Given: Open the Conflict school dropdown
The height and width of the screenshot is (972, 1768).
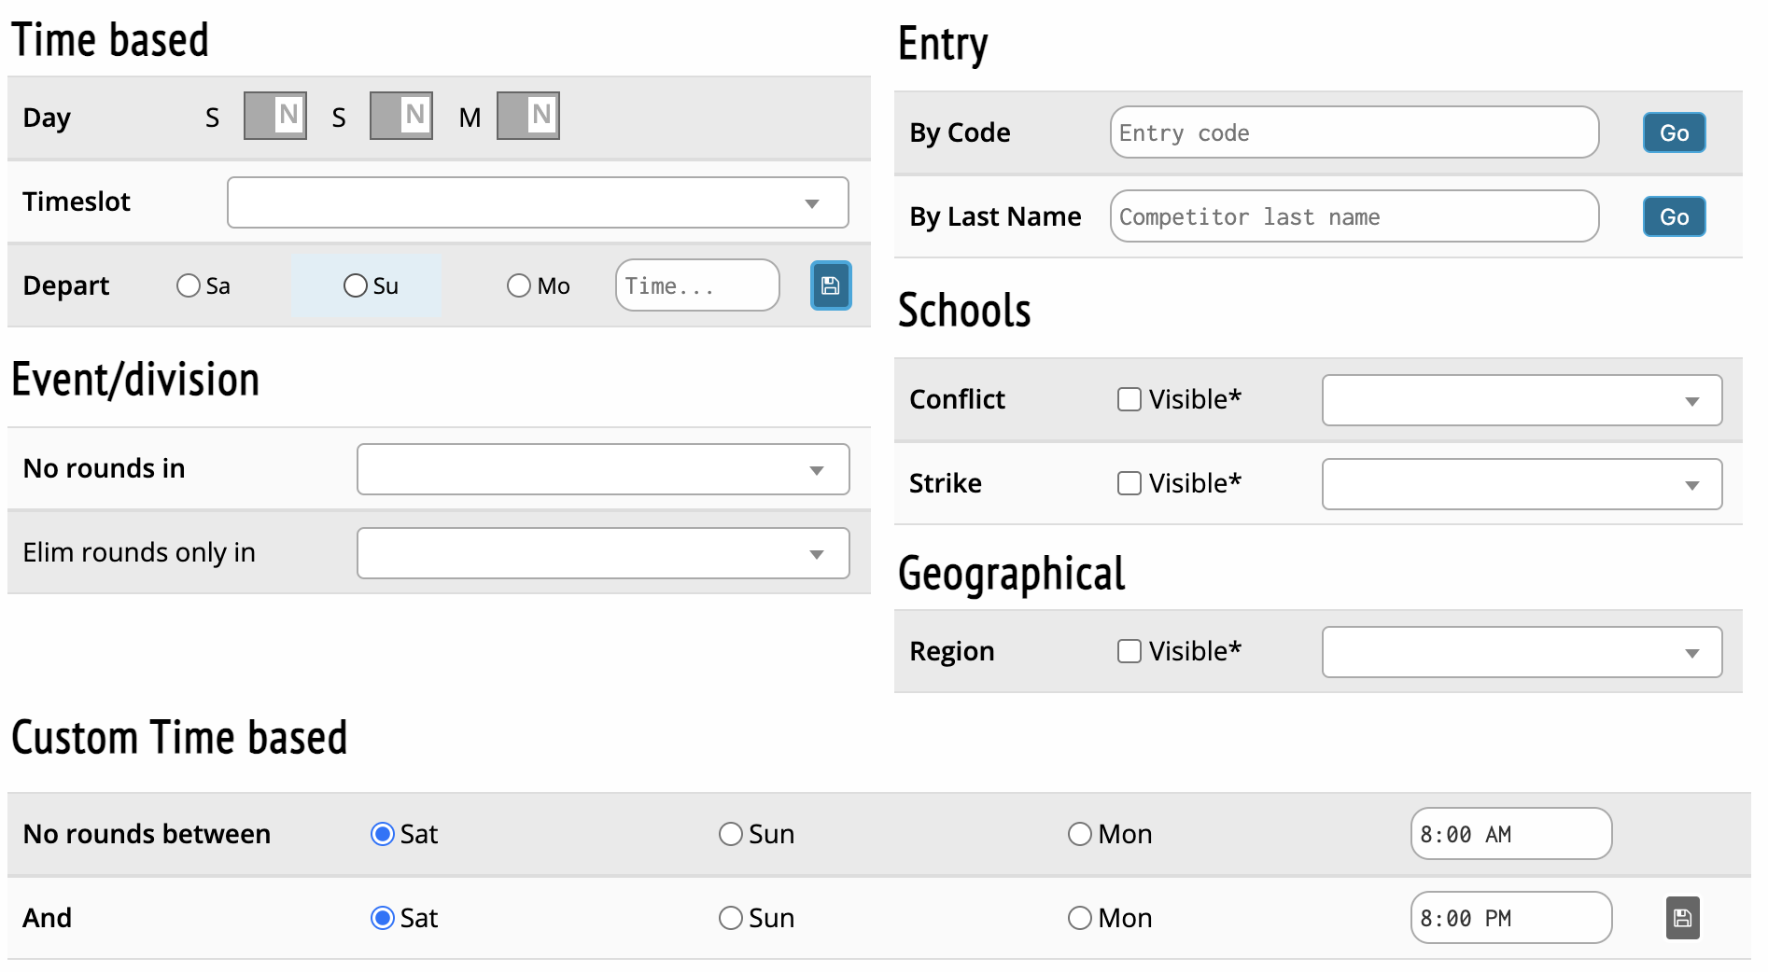Looking at the screenshot, I should (x=1522, y=400).
